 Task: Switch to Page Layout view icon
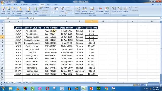point(137,85)
